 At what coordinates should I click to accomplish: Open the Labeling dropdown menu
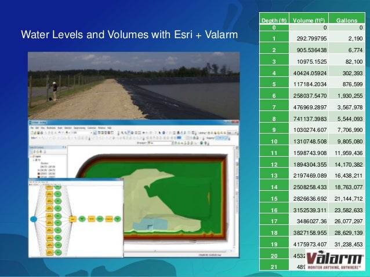click(202, 133)
